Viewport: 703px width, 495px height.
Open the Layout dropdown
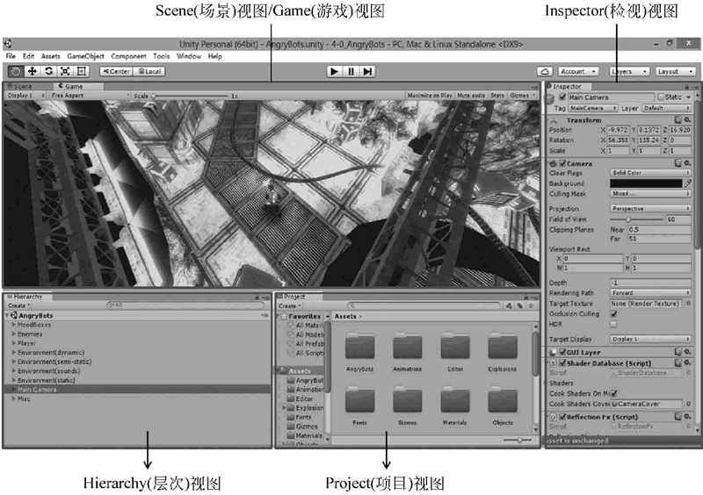[x=674, y=71]
